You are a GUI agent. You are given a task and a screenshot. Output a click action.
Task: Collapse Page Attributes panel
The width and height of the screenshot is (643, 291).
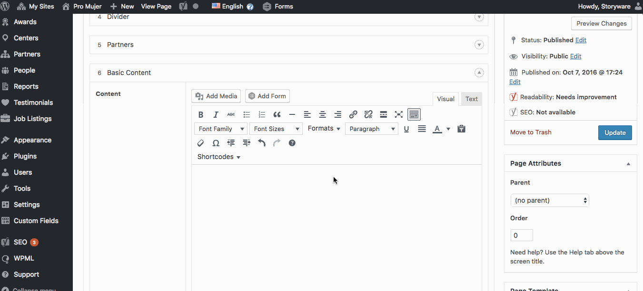(628, 164)
